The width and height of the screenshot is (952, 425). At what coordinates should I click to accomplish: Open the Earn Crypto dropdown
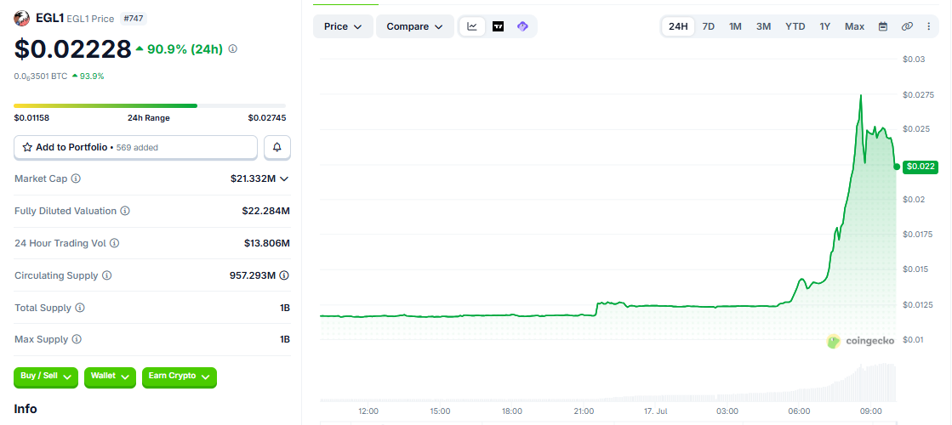pos(180,377)
